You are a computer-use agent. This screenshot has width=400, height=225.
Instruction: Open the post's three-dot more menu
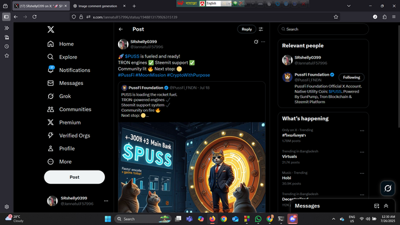click(x=263, y=42)
